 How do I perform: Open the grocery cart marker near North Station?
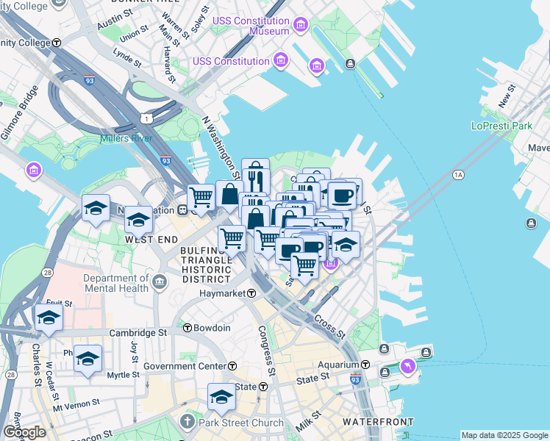[x=201, y=199]
